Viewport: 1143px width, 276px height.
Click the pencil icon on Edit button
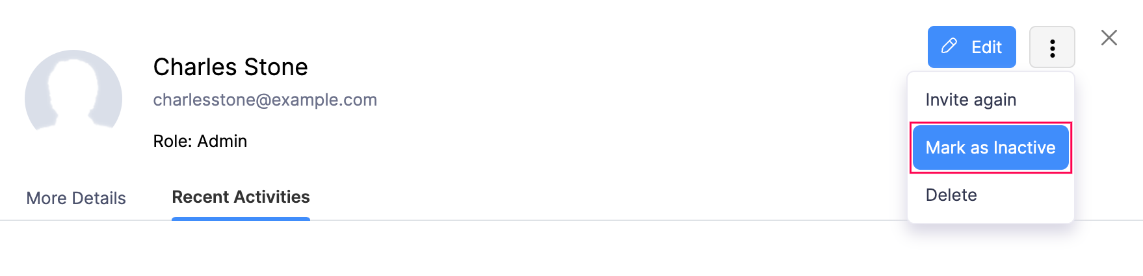(x=949, y=46)
